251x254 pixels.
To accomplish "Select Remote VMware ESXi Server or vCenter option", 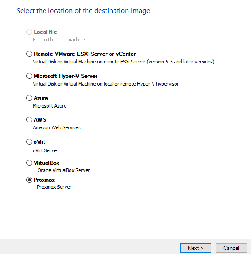I will tap(29, 54).
